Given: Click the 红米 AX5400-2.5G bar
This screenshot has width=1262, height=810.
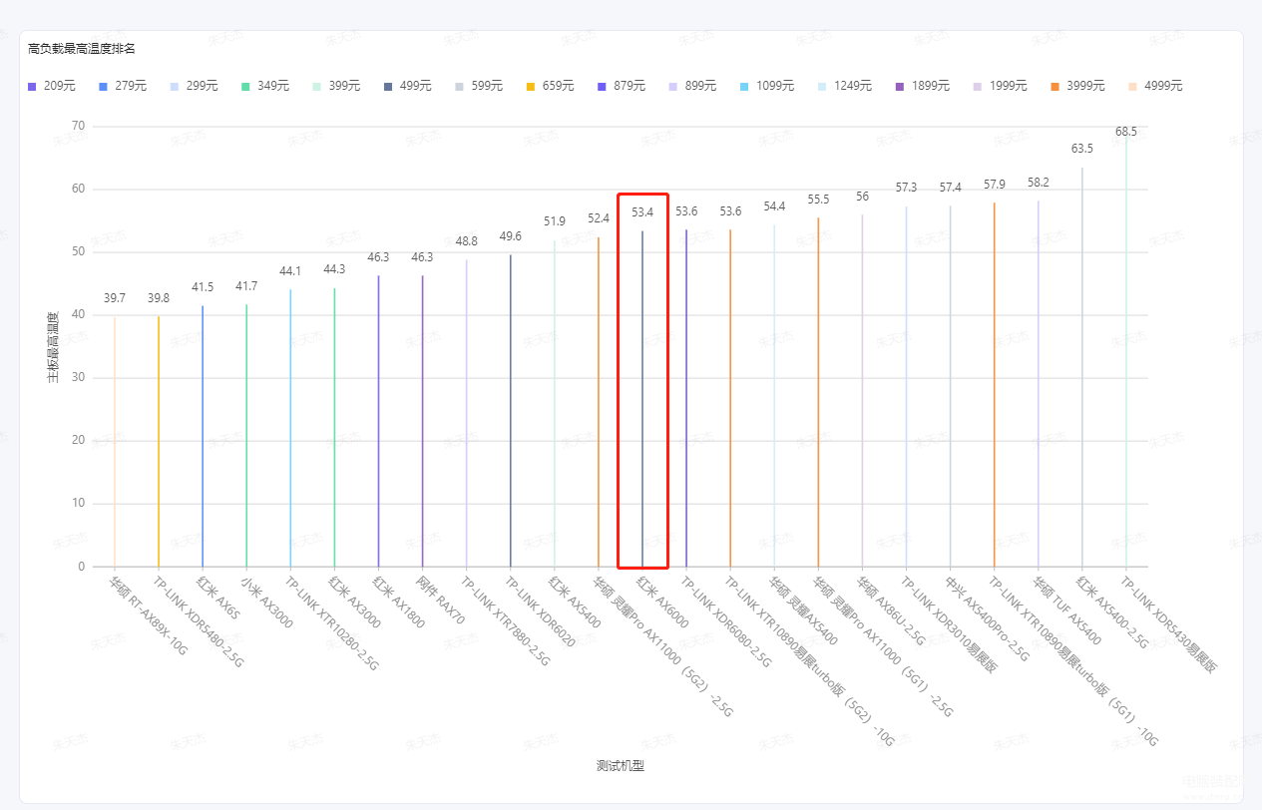Looking at the screenshot, I should pyautogui.click(x=1082, y=367).
